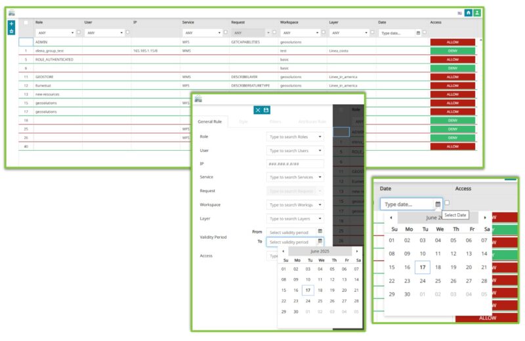Click the IP address input in rule editor

tap(295, 164)
